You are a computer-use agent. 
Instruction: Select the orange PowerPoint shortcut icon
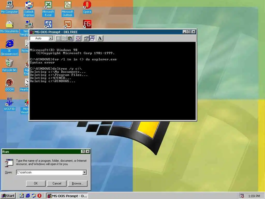(x=68, y=24)
